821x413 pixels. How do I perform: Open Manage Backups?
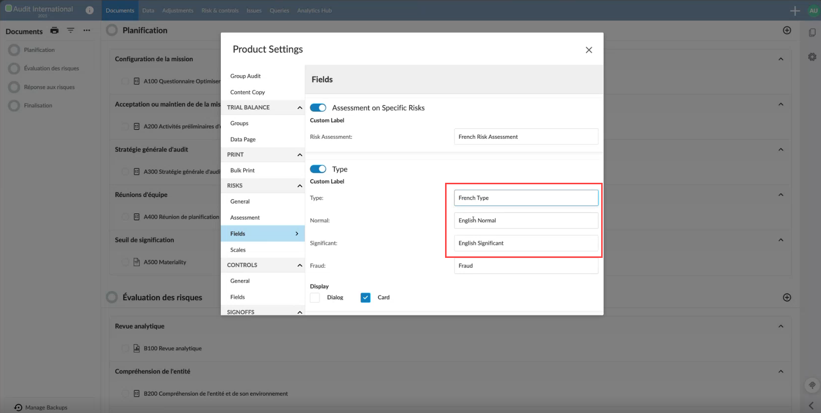point(41,408)
